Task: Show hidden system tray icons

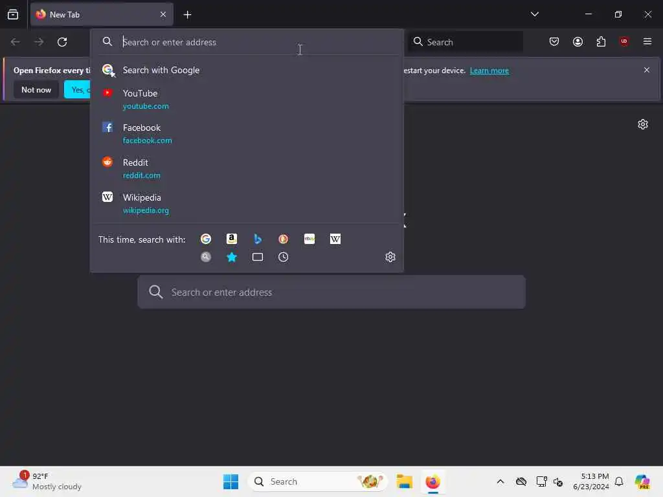Action: coord(500,481)
